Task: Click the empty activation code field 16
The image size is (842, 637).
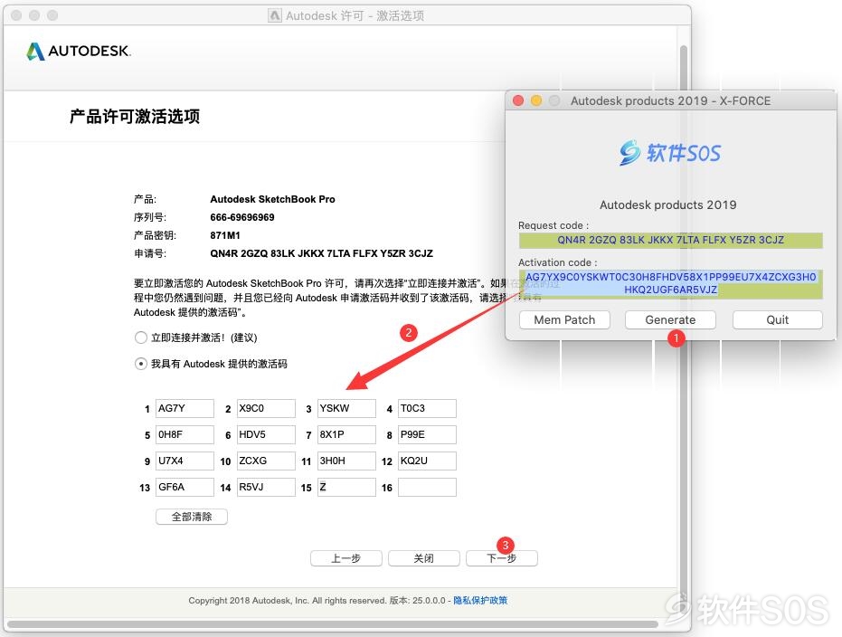Action: (427, 487)
